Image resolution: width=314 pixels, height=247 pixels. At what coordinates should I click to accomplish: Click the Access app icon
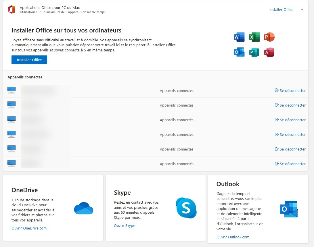point(269,52)
